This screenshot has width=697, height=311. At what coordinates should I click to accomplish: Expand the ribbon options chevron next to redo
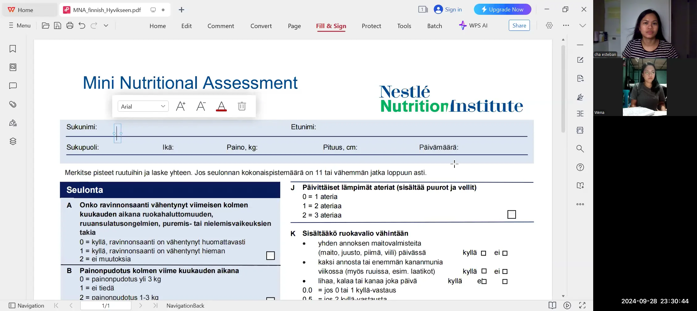click(106, 26)
